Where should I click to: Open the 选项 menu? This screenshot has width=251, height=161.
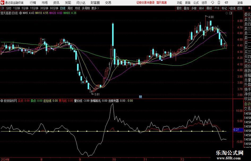(204, 3)
